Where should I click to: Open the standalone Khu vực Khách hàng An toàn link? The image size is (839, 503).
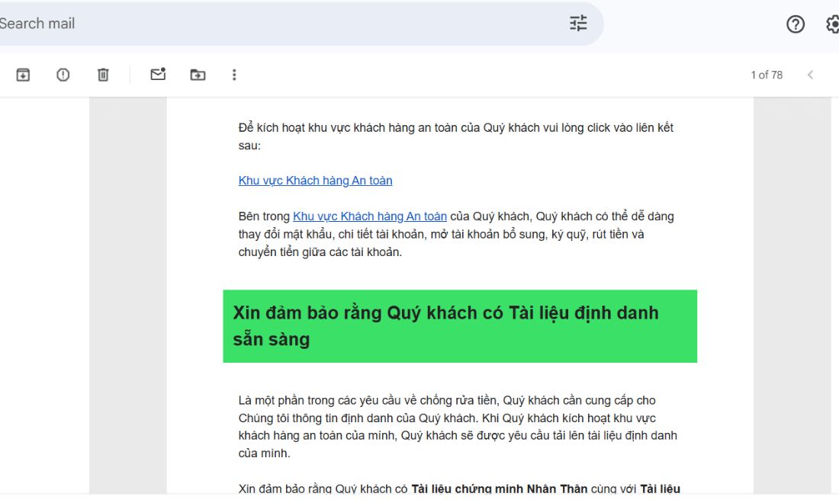(x=315, y=181)
